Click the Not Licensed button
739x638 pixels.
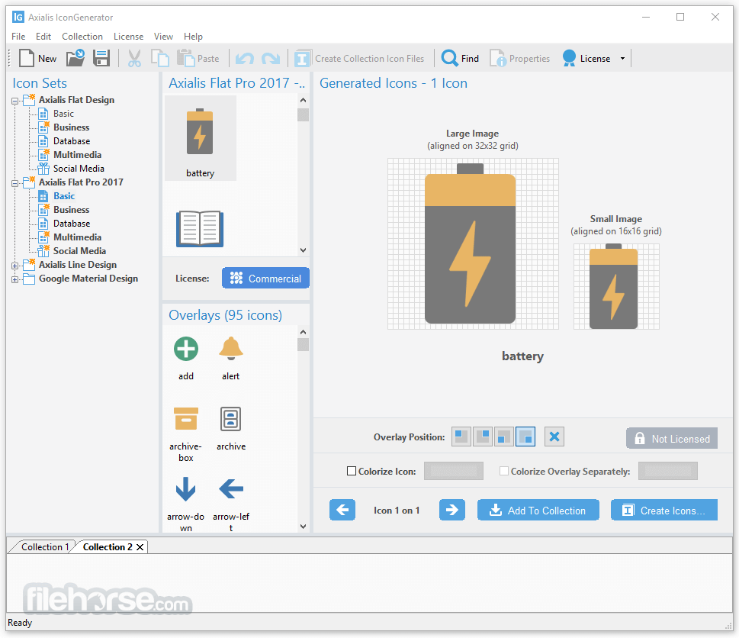pyautogui.click(x=672, y=439)
